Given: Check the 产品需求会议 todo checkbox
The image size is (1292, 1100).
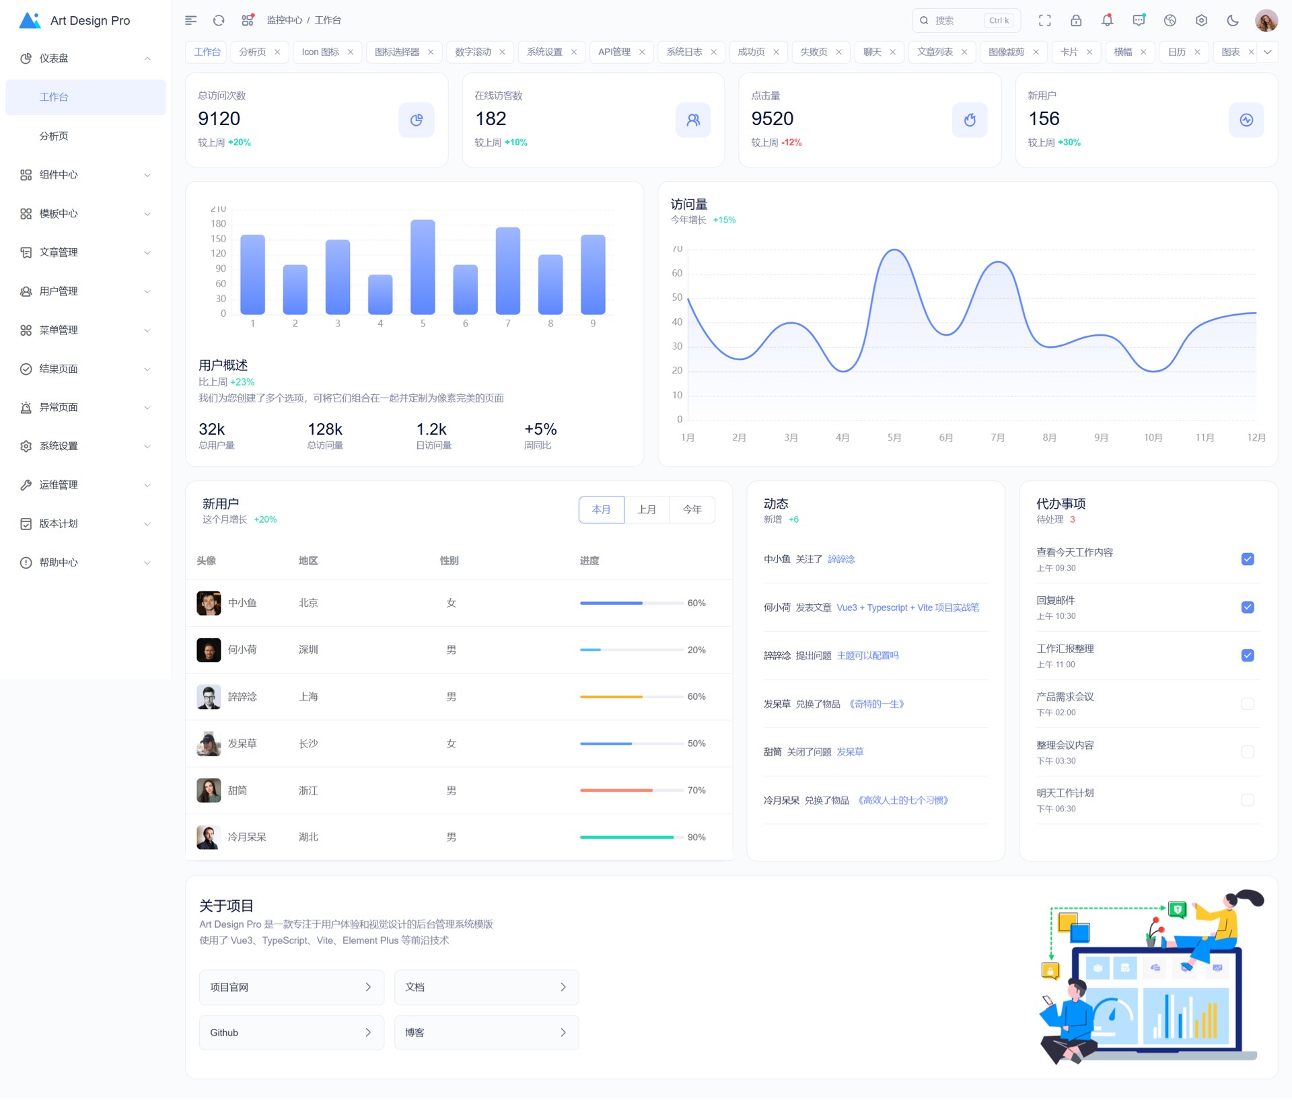Looking at the screenshot, I should pos(1247,704).
